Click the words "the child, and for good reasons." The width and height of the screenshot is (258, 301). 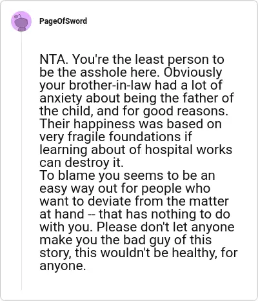134,111
